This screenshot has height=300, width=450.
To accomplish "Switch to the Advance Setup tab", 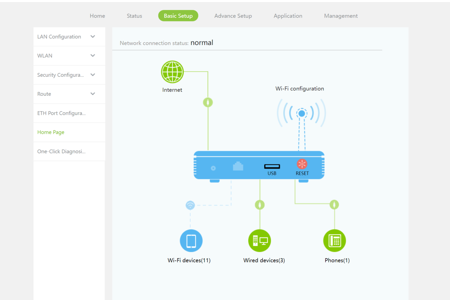I will [233, 16].
